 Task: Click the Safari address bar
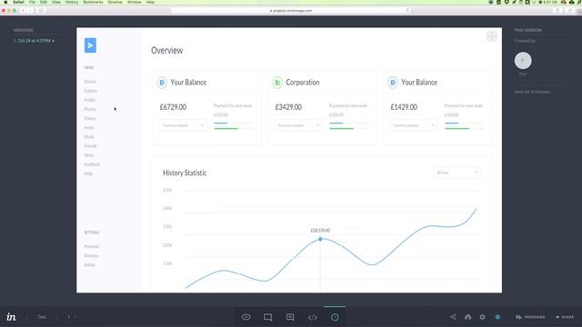[x=291, y=11]
